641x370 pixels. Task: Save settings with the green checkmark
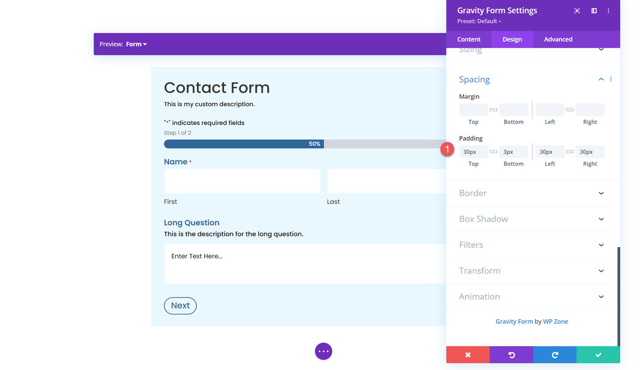tap(598, 355)
